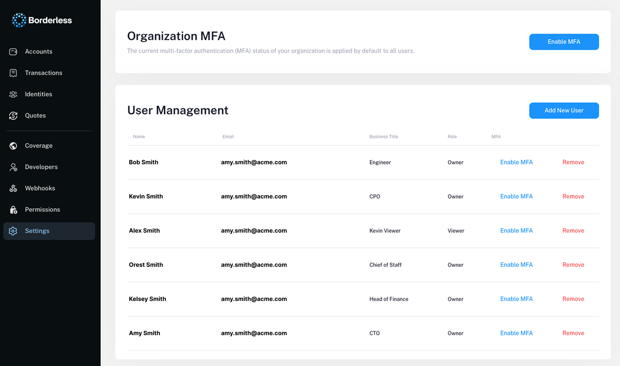
Task: Select the Coverage globe icon
Action: (13, 146)
